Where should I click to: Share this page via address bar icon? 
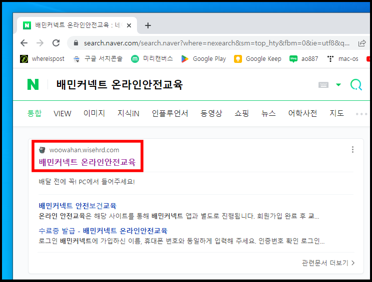pyautogui.click(x=362, y=43)
